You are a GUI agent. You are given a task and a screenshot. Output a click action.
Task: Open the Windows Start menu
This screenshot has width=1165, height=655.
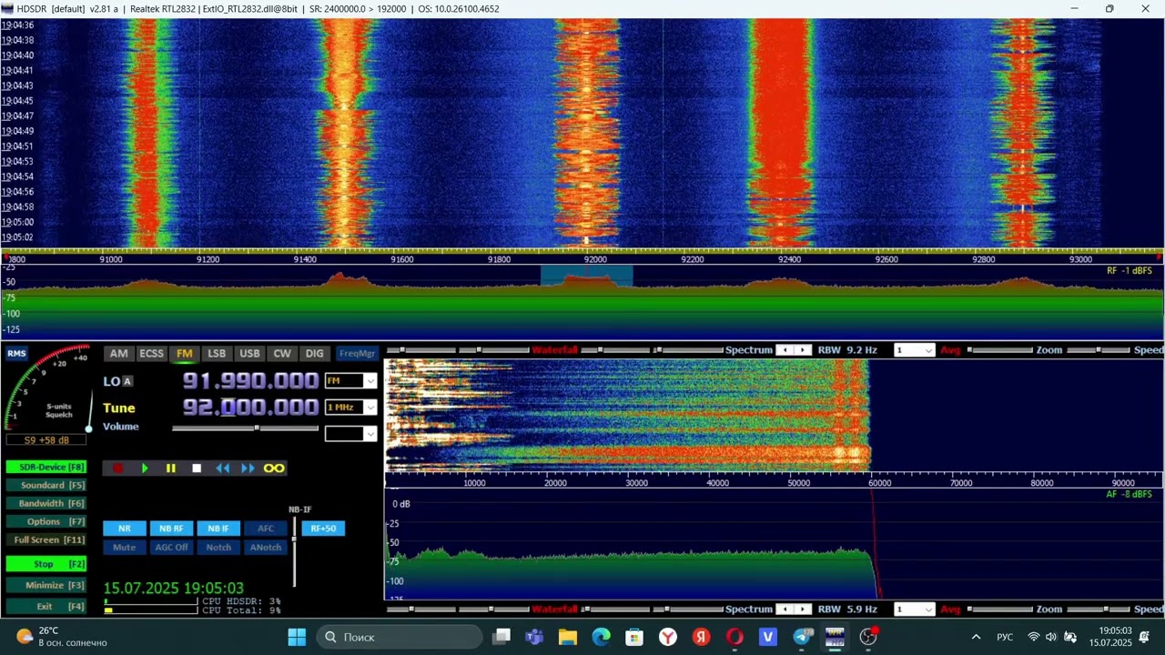297,637
